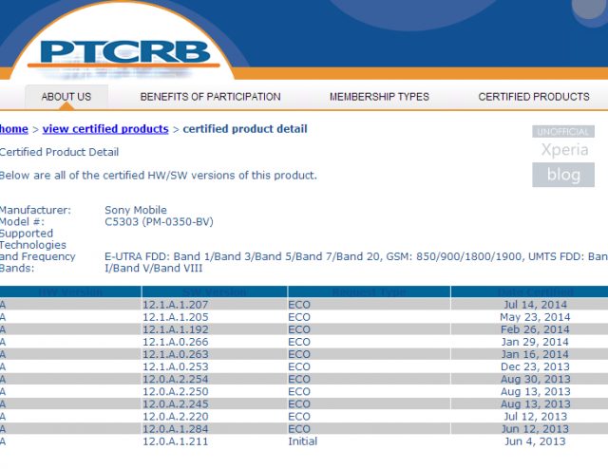Screen dimensions: 608x469
Task: Click the Dec 23, 2013 certified date
Action: pos(535,366)
